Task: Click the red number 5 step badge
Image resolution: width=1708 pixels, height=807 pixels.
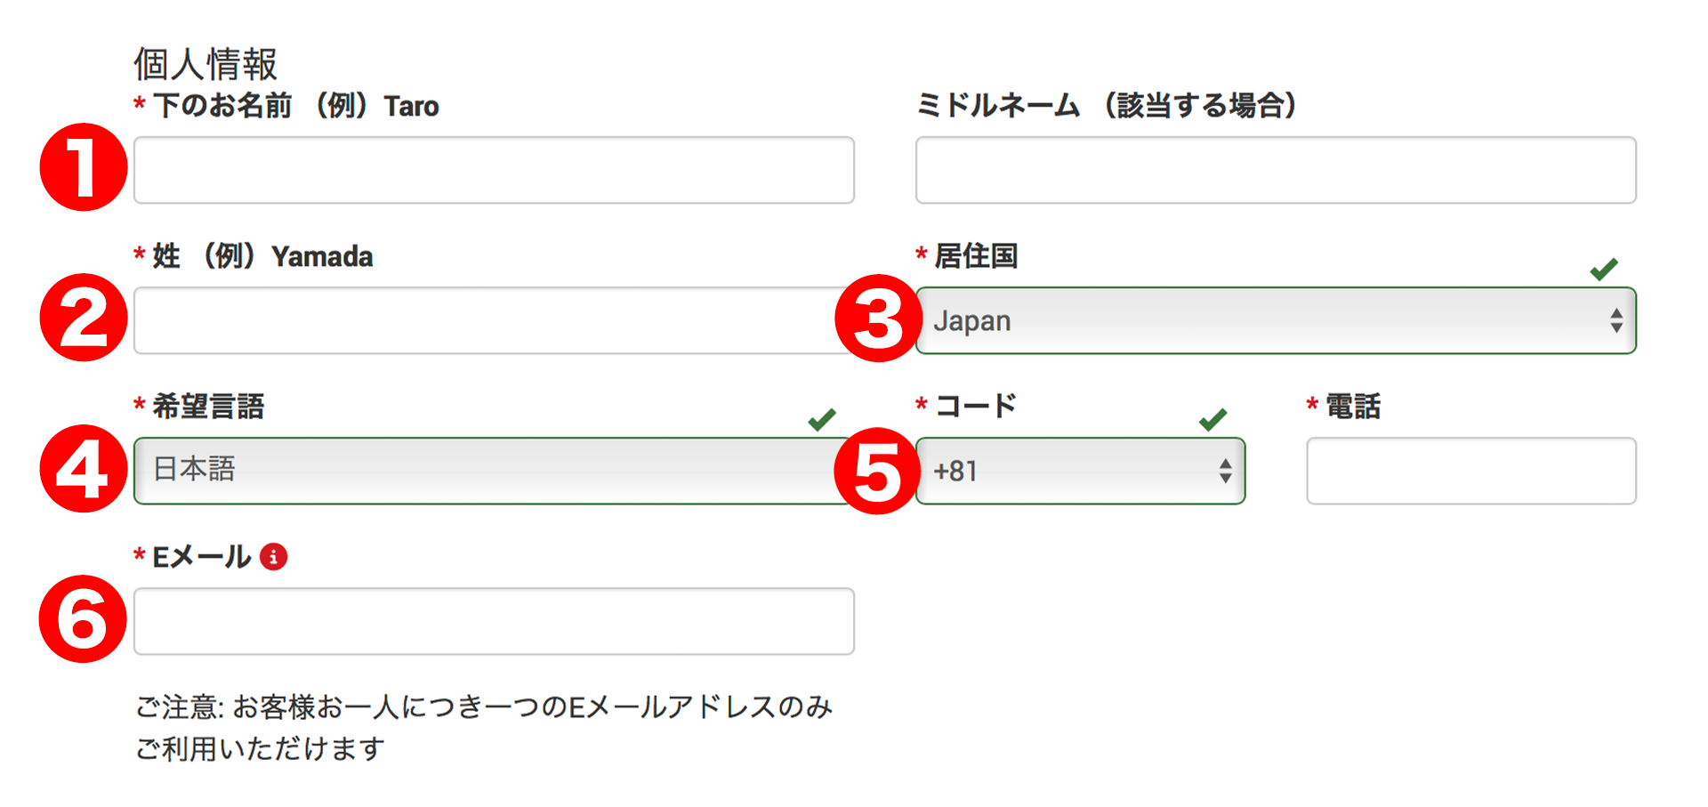Action: 878,471
